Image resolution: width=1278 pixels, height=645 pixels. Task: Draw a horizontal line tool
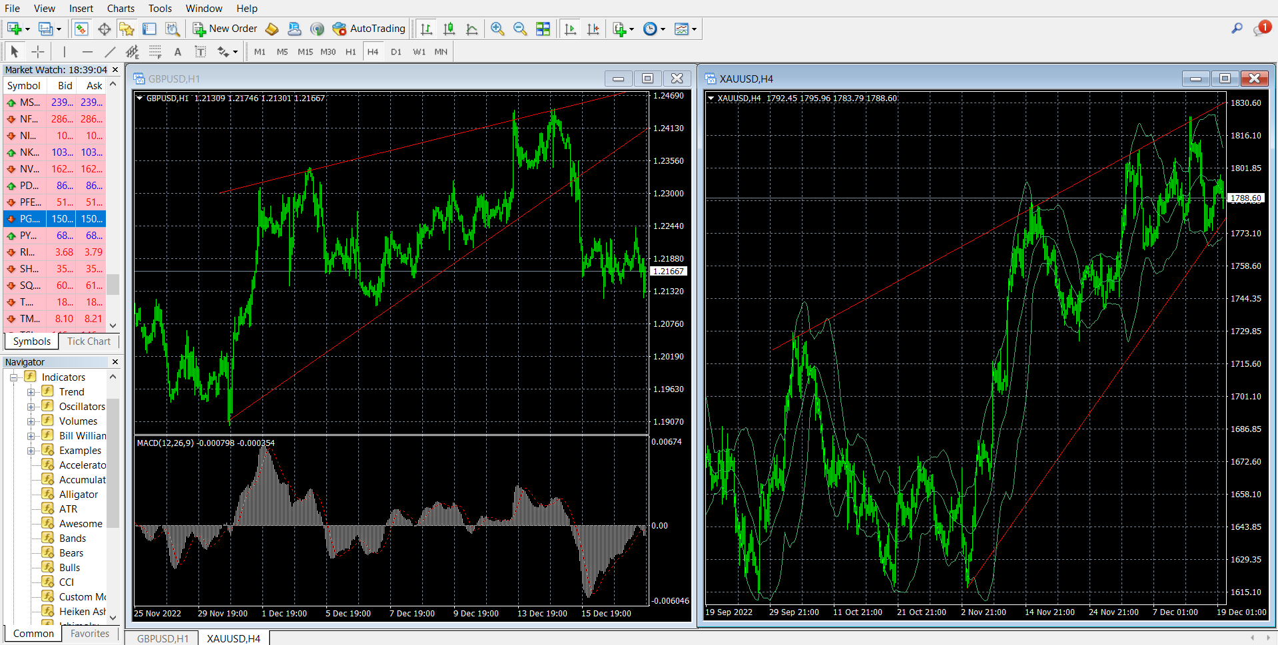coord(87,52)
